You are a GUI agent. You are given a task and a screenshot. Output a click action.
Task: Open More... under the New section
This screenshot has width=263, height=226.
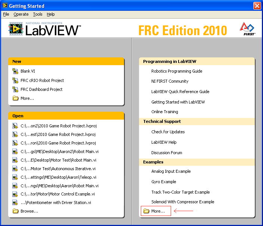pos(27,98)
